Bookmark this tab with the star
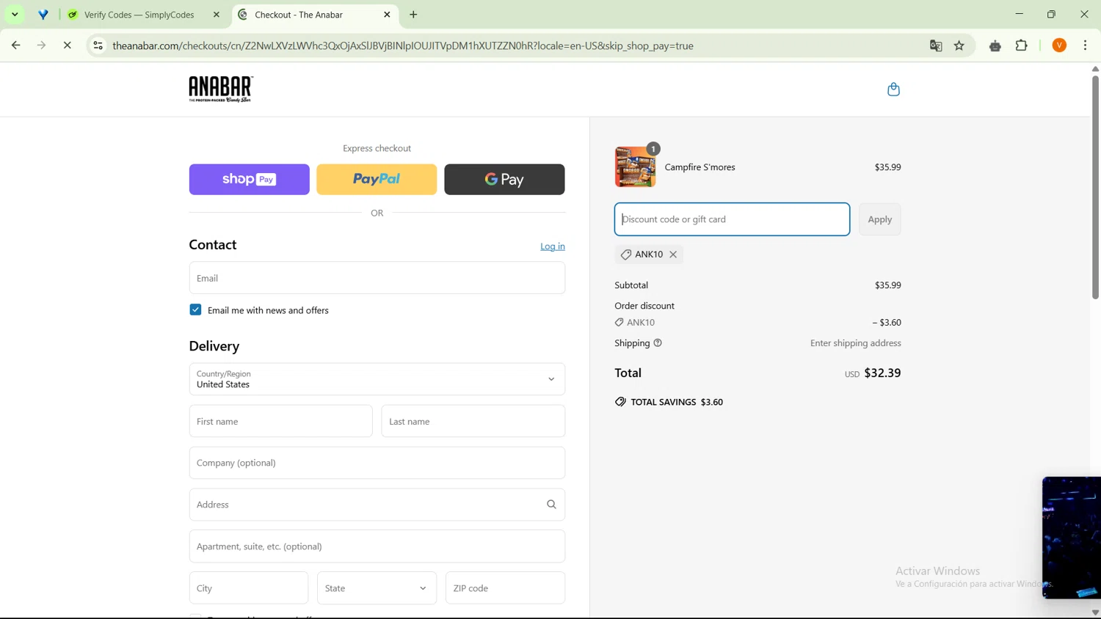1101x619 pixels. click(x=959, y=45)
